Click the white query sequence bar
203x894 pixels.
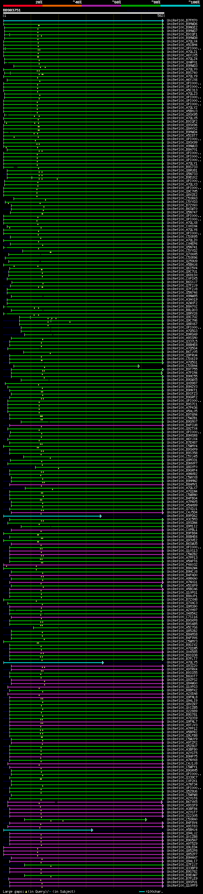(x=84, y=13)
